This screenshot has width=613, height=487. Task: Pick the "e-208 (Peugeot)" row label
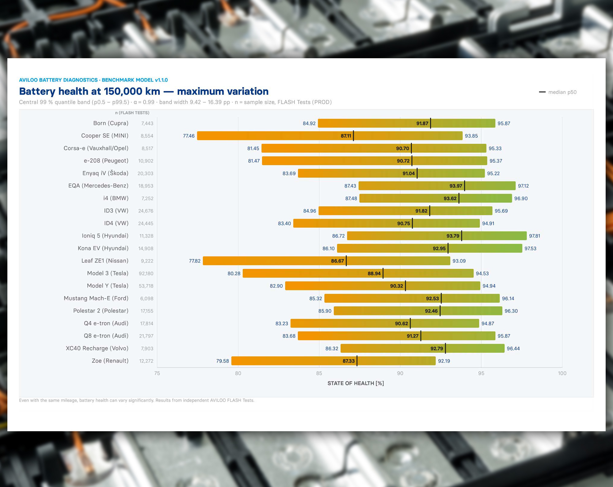coord(106,161)
